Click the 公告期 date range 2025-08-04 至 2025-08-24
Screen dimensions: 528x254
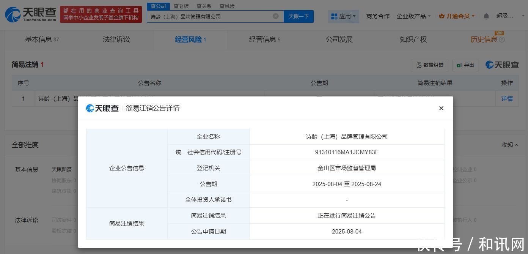tap(347, 184)
